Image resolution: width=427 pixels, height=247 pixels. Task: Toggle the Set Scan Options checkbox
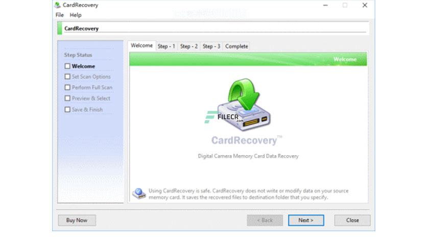click(x=67, y=77)
